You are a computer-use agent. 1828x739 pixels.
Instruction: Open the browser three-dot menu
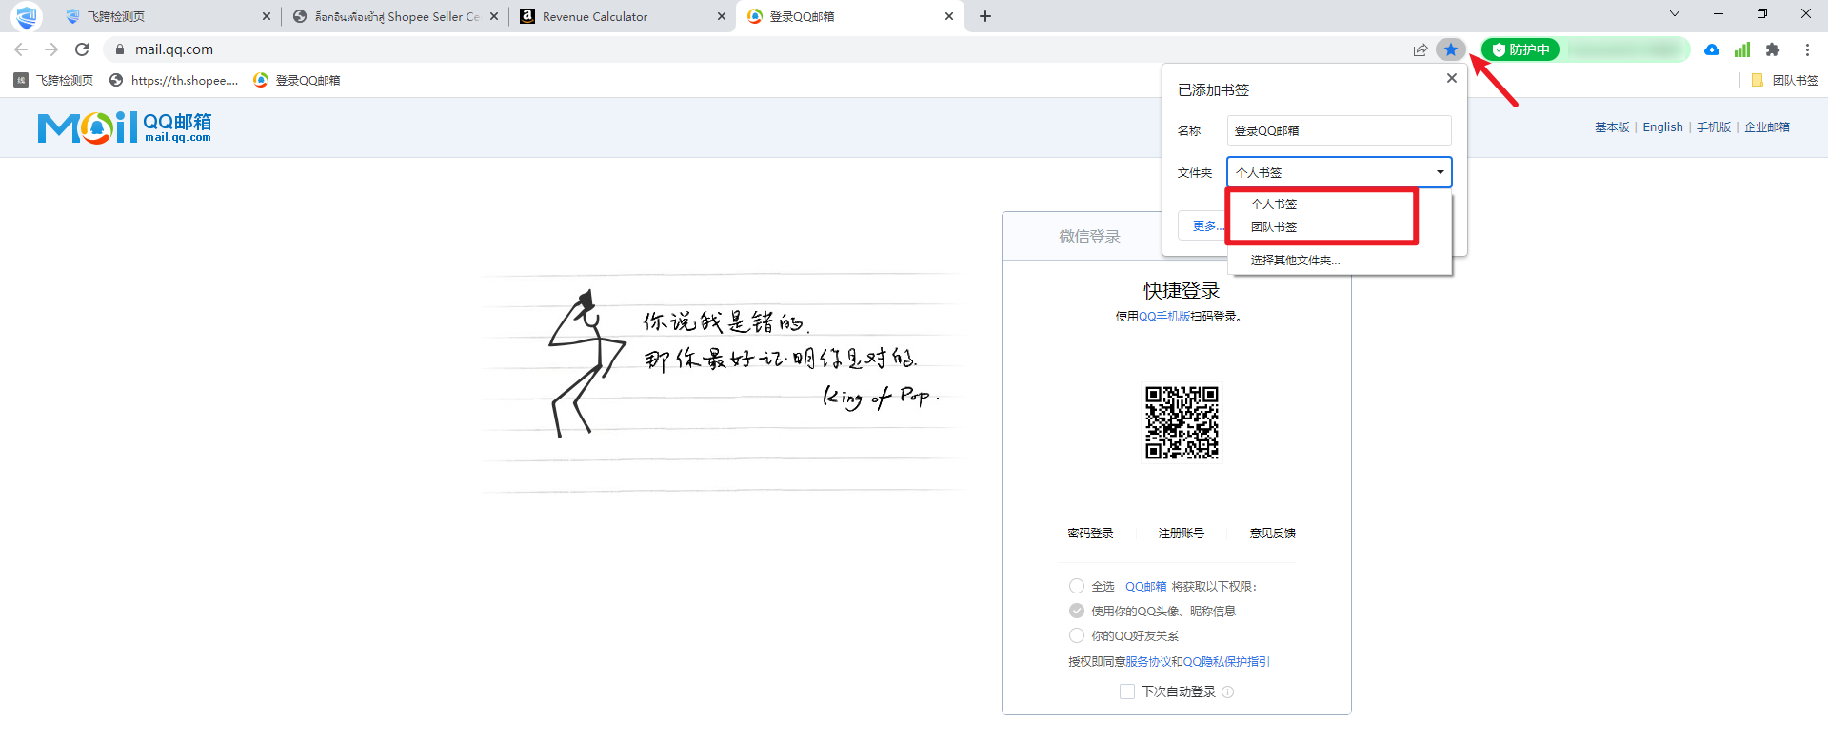coord(1807,49)
